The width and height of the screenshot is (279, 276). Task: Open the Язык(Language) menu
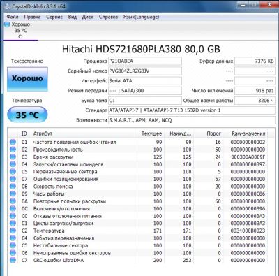coord(141,17)
